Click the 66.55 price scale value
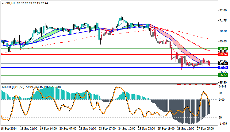This screenshot has height=132, width=230. click(x=223, y=72)
